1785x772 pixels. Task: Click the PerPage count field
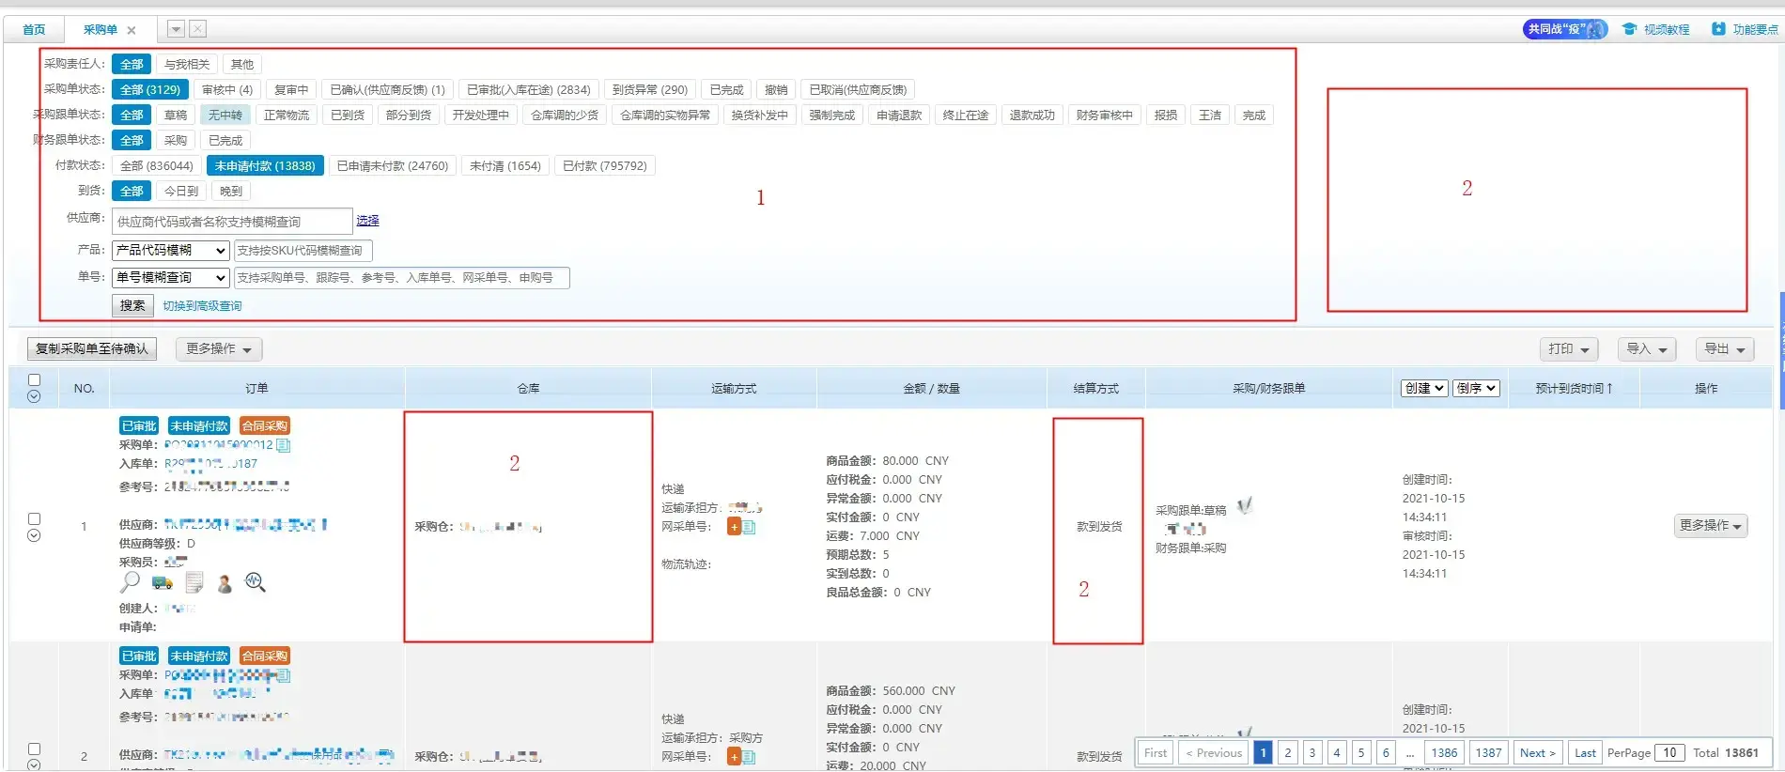(x=1669, y=752)
